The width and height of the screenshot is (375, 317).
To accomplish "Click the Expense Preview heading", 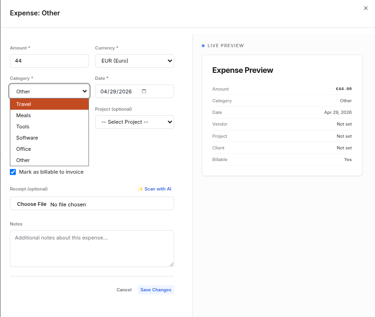I will [243, 70].
